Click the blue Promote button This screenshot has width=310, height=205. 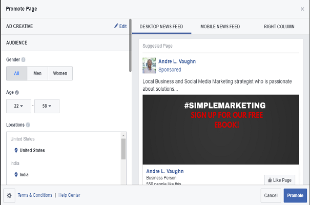[295, 195]
